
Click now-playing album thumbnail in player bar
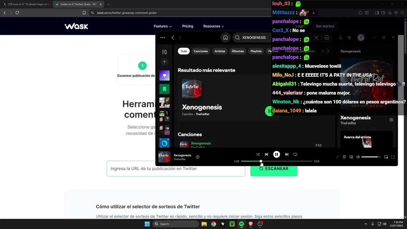(x=164, y=157)
